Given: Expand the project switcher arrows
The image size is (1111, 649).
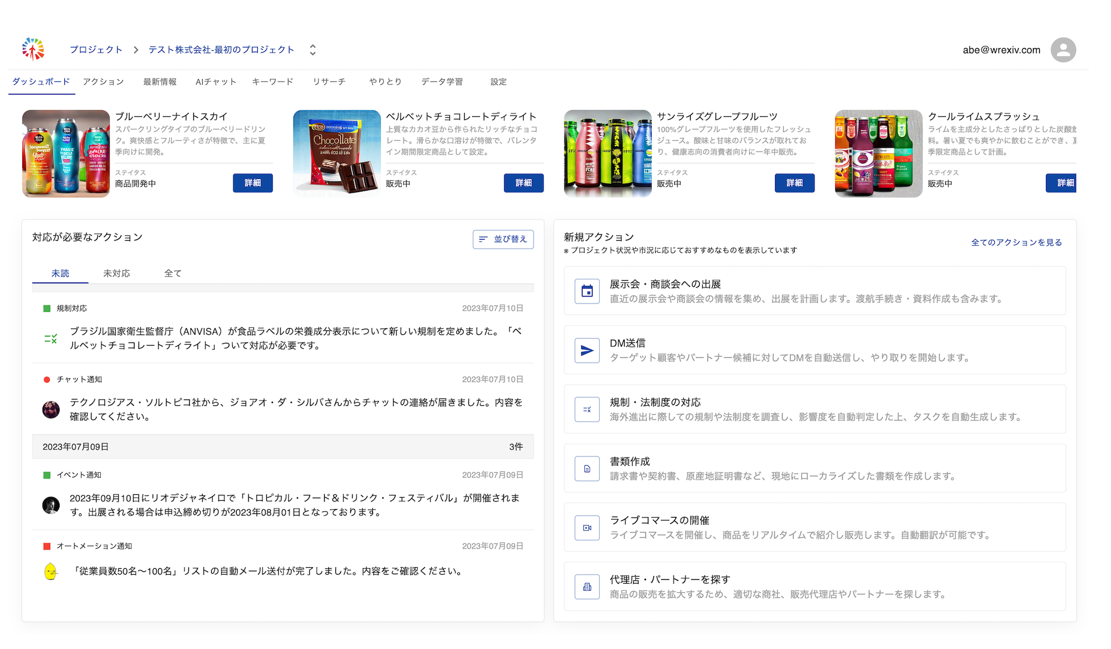Looking at the screenshot, I should [x=313, y=50].
